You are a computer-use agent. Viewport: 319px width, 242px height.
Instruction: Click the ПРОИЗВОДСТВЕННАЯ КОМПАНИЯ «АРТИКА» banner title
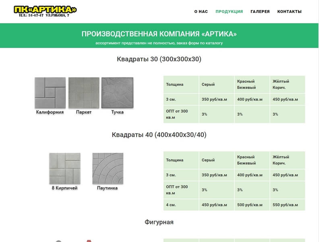tap(159, 34)
